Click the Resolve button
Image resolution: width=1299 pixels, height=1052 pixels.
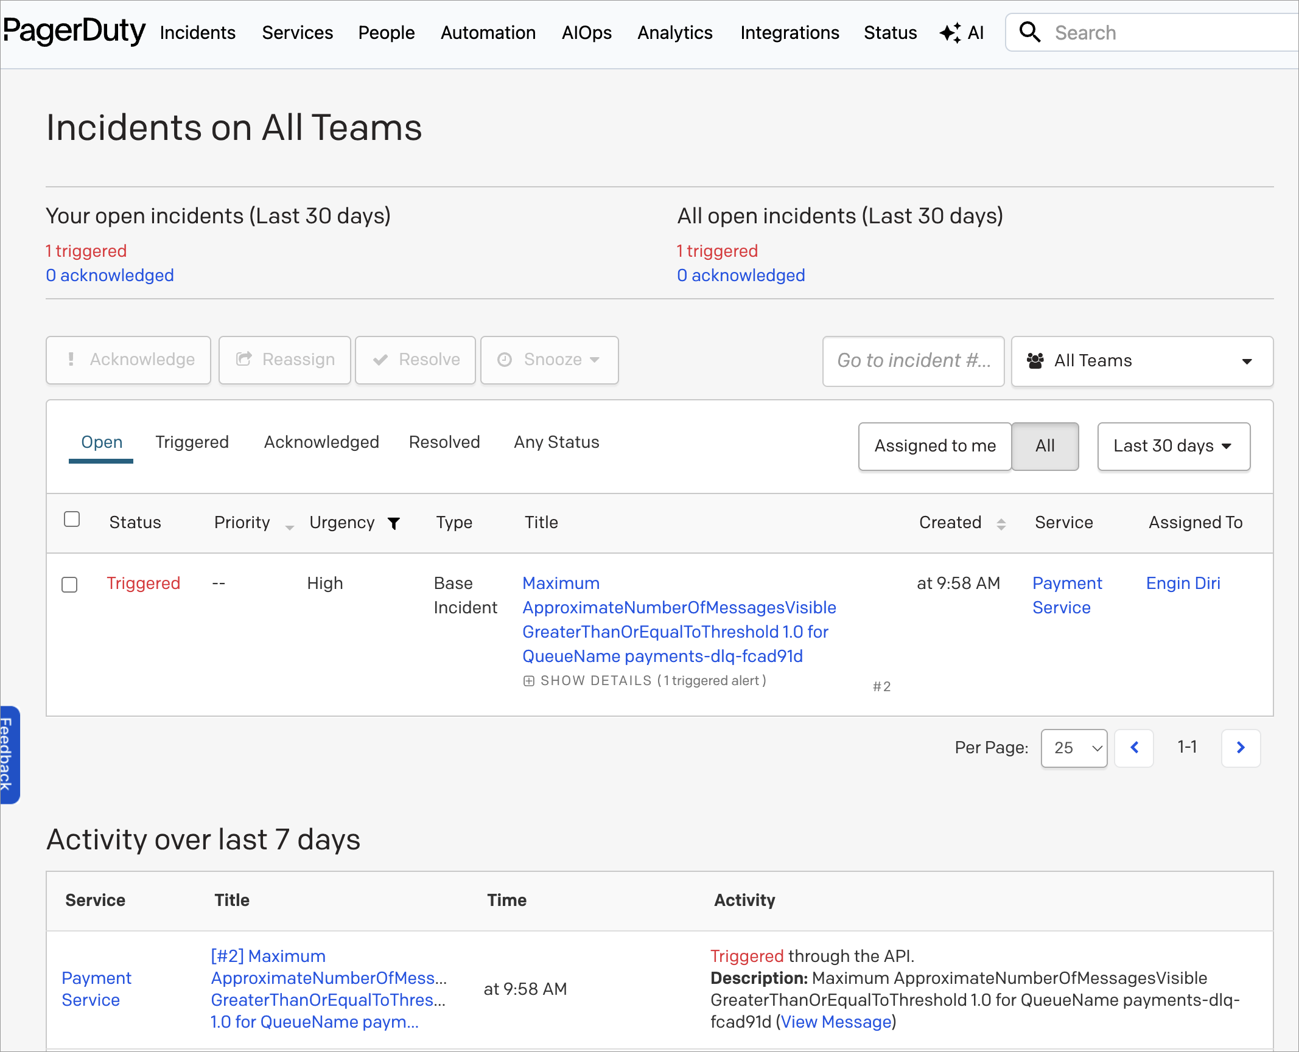[415, 360]
